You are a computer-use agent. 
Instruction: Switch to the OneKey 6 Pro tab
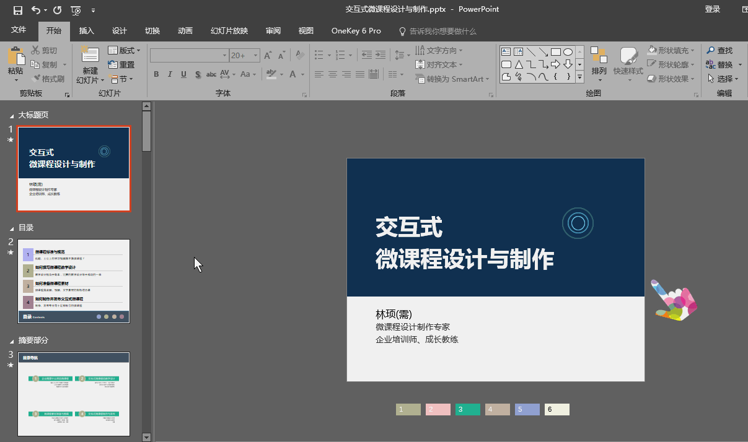[x=356, y=31]
